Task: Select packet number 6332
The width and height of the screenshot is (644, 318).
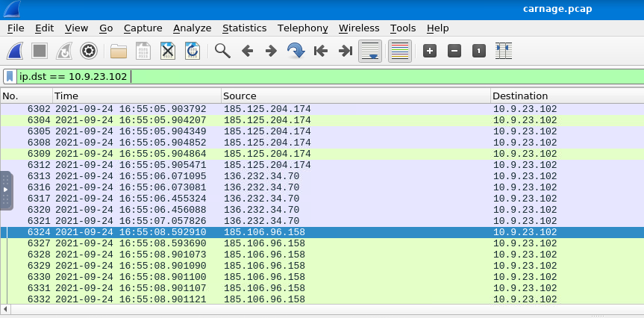Action: click(322, 299)
